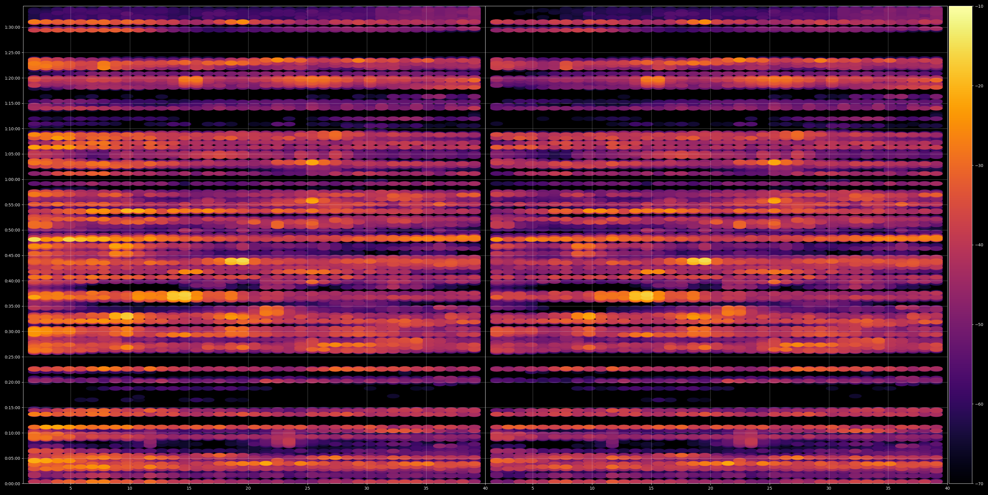988x495 pixels.
Task: Click the 0:15:00 time axis label
Action: tap(12, 408)
